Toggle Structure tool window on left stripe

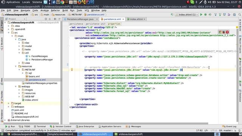[x=2, y=44]
